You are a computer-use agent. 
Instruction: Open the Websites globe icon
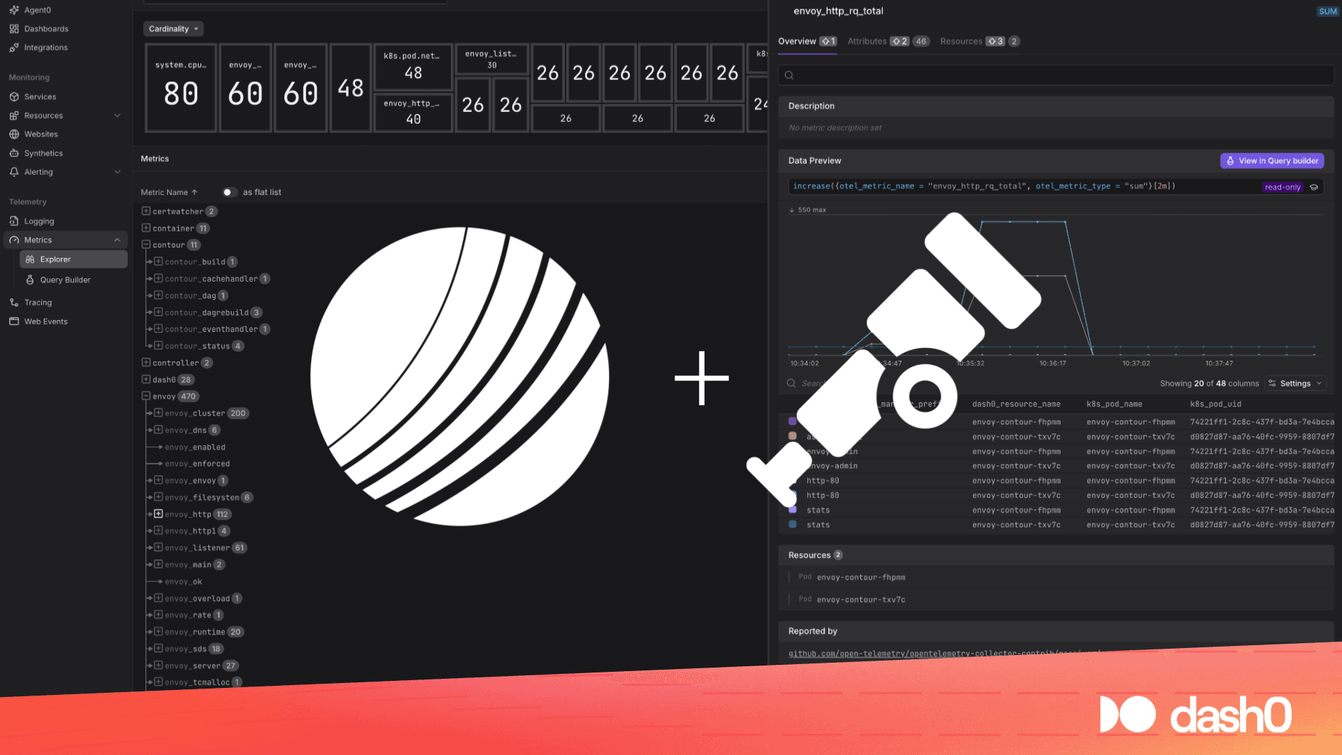point(14,134)
